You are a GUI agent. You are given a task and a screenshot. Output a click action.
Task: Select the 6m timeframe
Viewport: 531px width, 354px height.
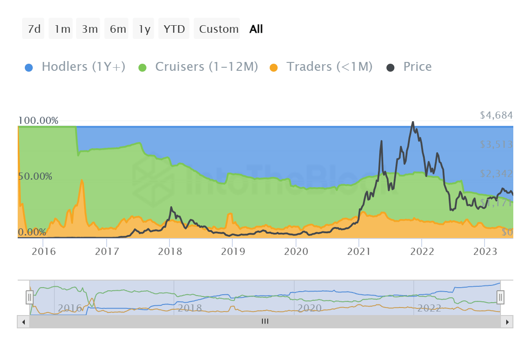pyautogui.click(x=116, y=28)
